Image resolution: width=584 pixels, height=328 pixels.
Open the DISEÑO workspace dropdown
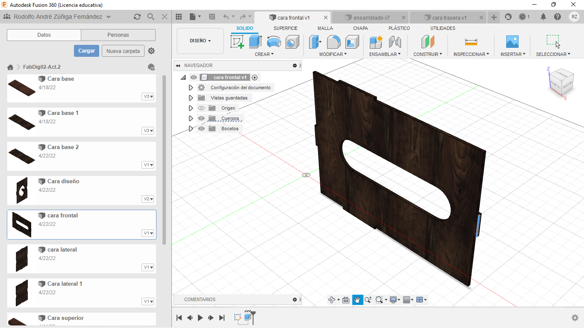click(x=200, y=41)
